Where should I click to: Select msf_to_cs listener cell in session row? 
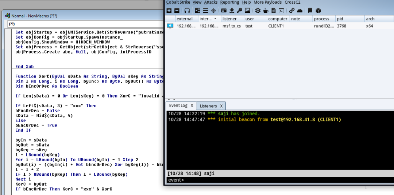[232, 26]
